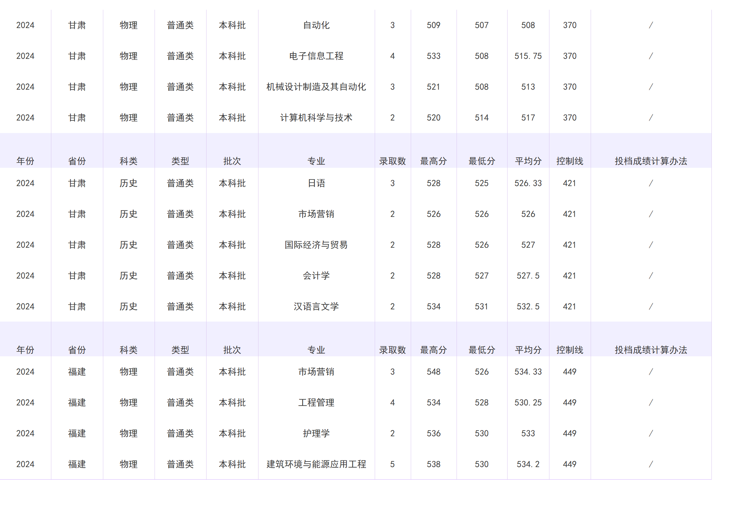Click average score 513 in 机械设计制造及其自动化 row

[528, 87]
